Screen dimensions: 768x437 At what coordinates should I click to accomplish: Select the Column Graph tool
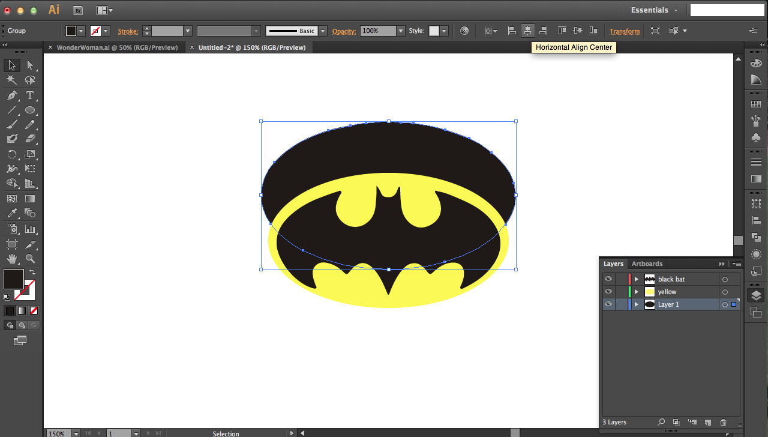[x=30, y=229]
